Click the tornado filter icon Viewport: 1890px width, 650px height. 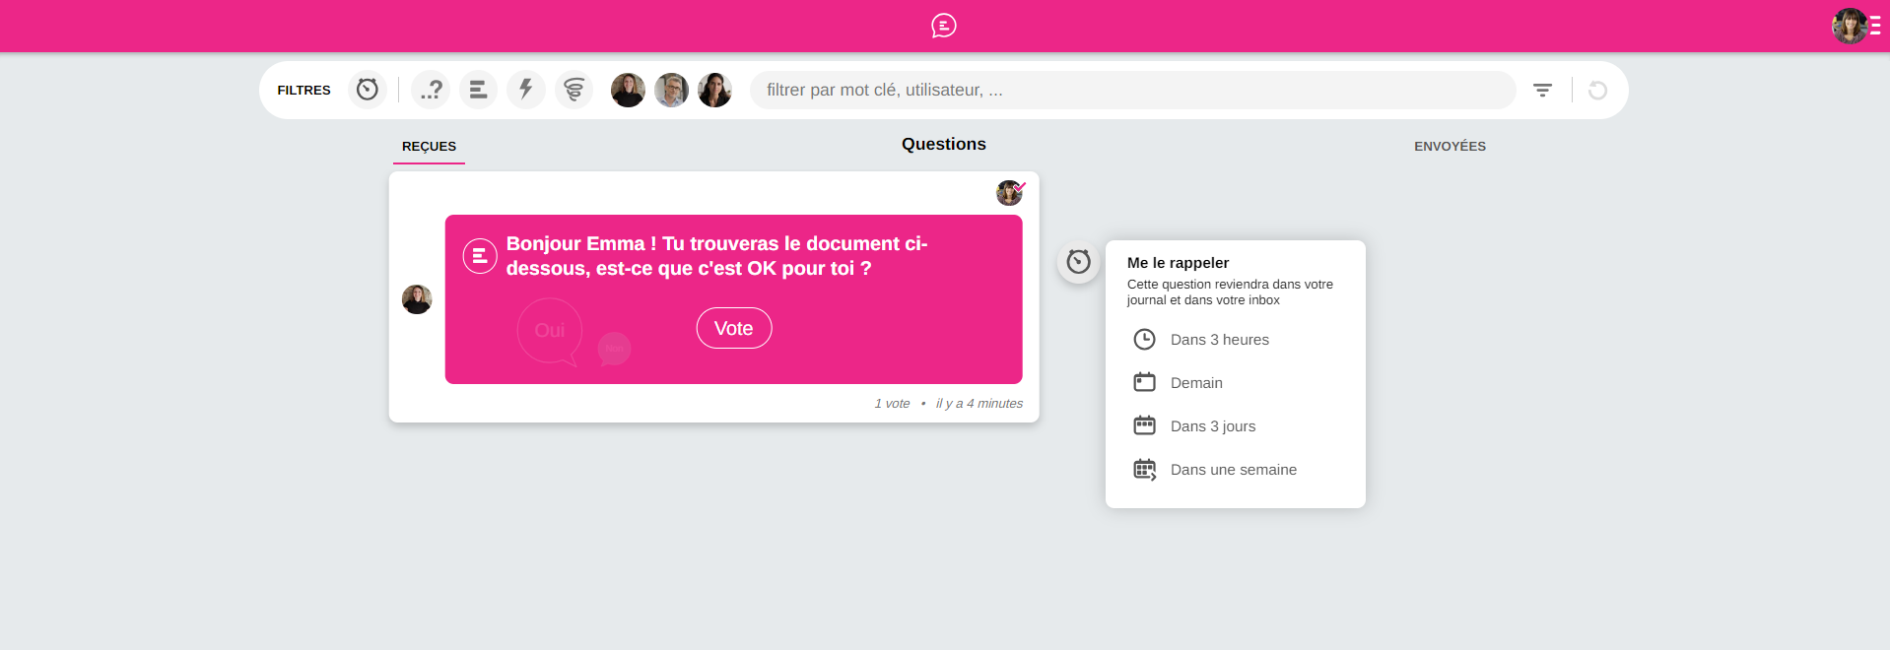click(574, 90)
